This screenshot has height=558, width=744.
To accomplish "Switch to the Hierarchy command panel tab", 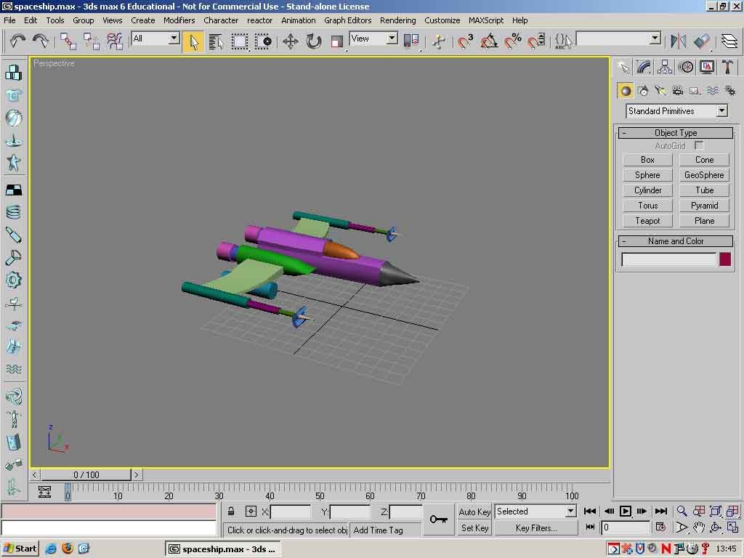I will (664, 68).
